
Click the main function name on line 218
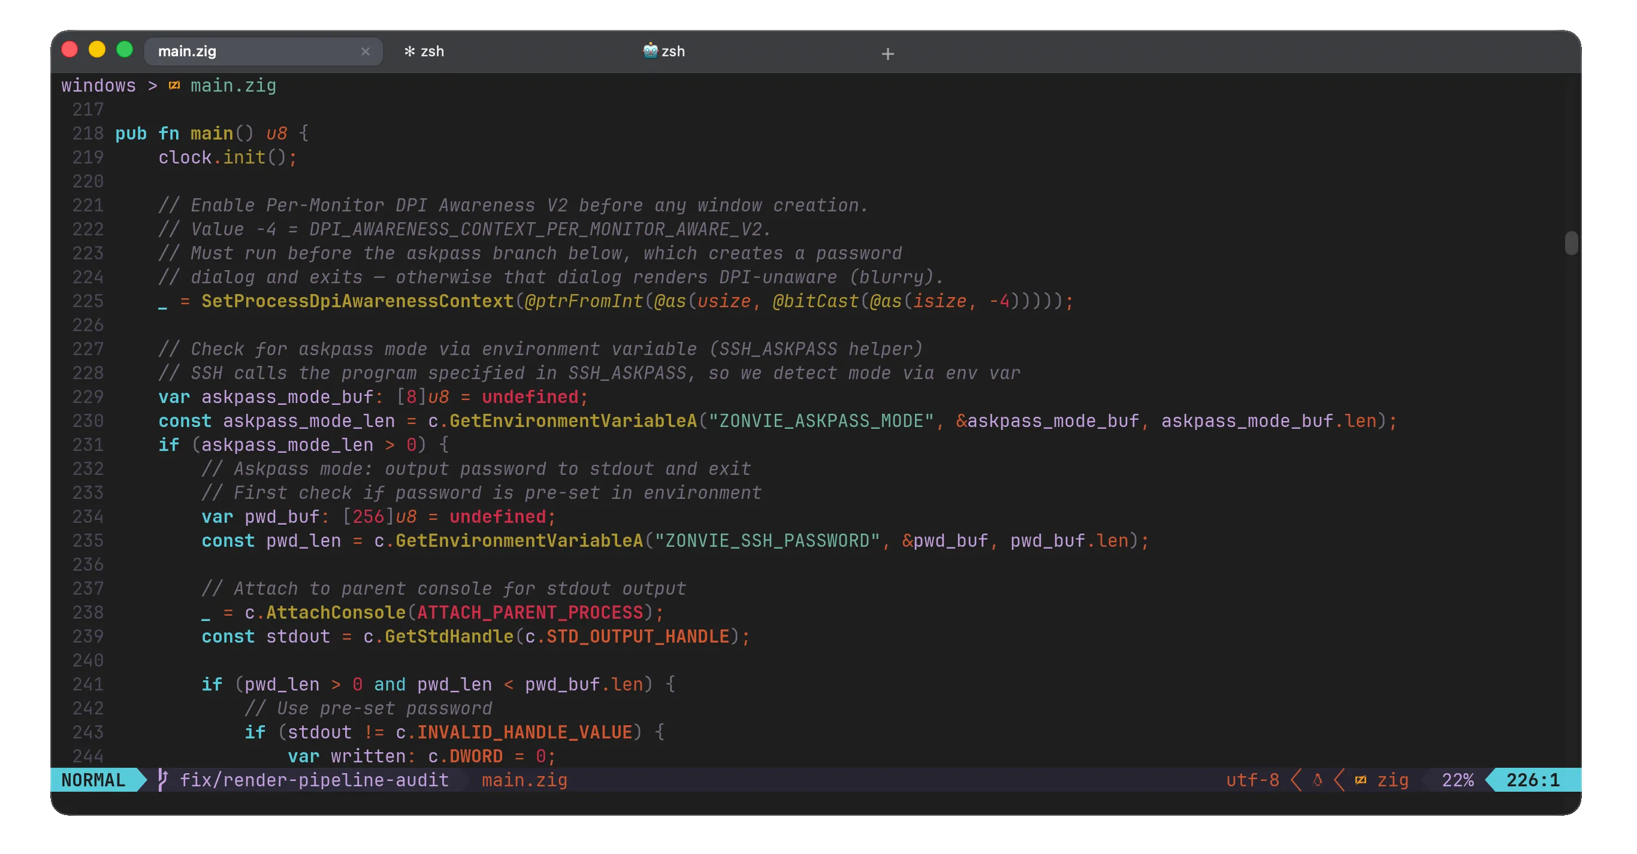pyautogui.click(x=212, y=134)
